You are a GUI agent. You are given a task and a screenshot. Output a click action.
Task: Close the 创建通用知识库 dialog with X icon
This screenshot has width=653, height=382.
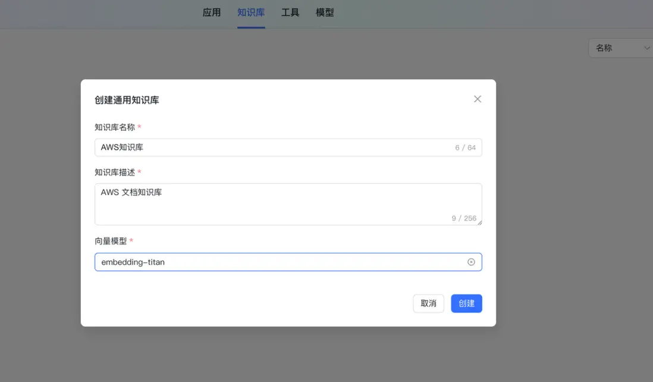[477, 99]
